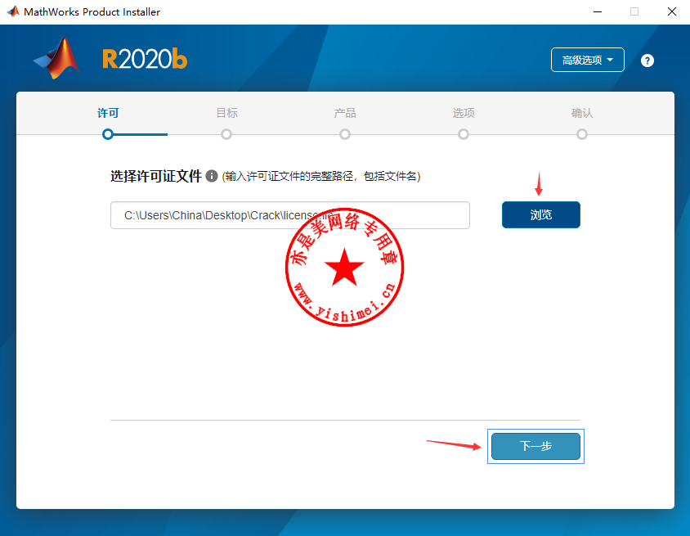Select the 目标 step tab
The image size is (690, 536).
(x=226, y=113)
